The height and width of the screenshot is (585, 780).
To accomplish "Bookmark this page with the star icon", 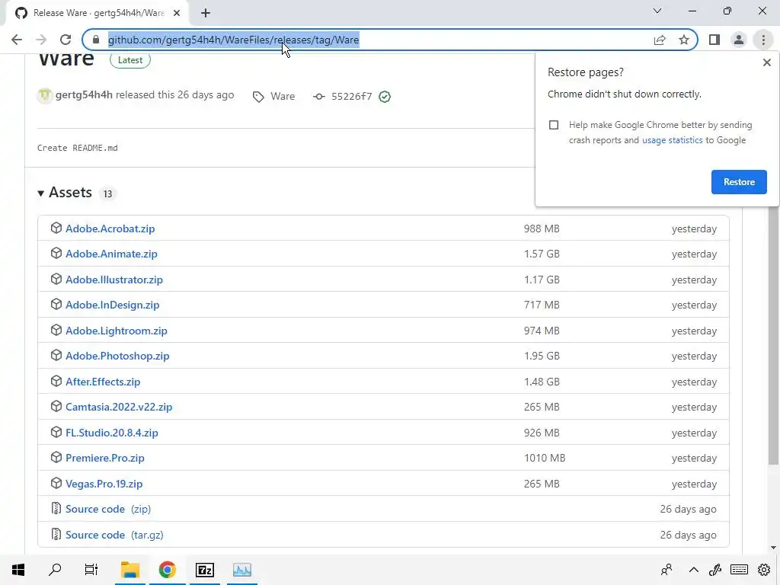I will click(x=684, y=40).
